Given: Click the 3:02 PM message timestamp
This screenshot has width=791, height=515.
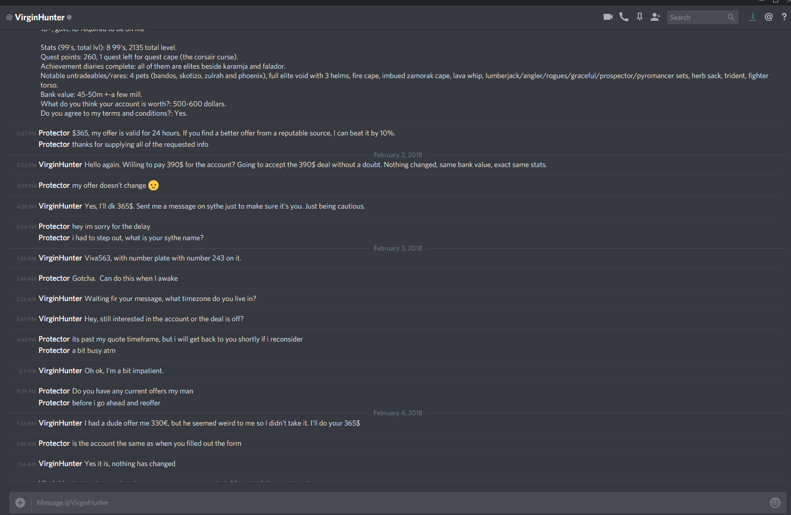Looking at the screenshot, I should point(26,165).
